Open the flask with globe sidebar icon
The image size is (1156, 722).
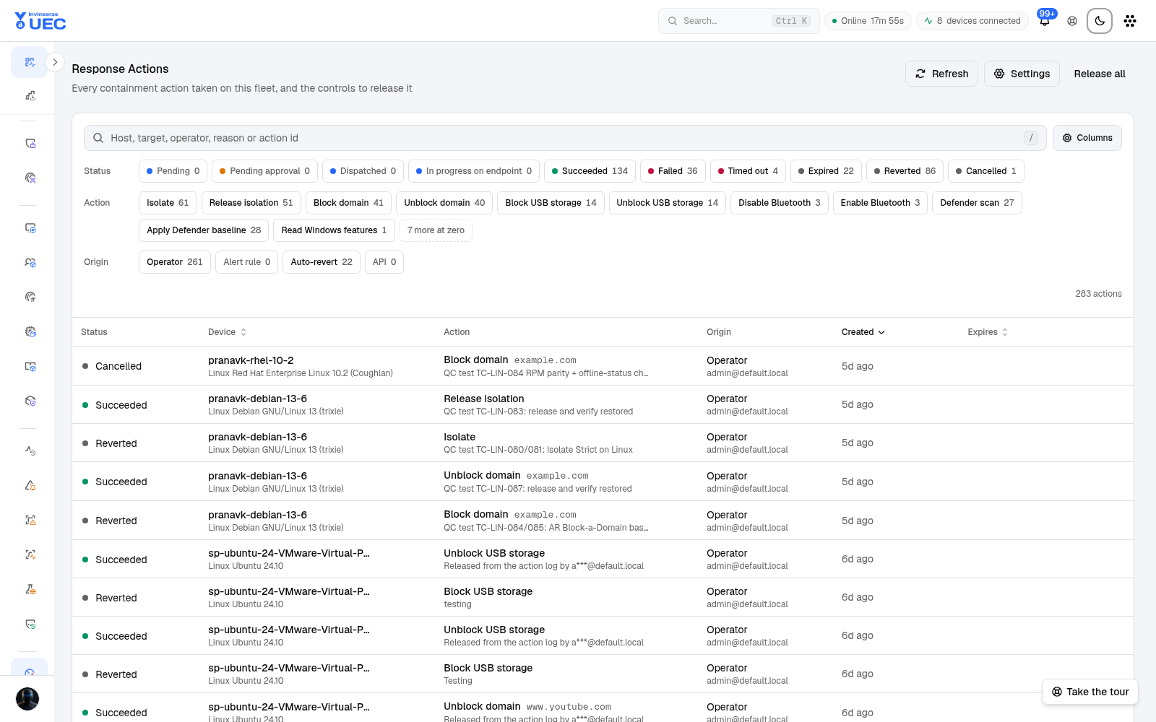point(30,589)
